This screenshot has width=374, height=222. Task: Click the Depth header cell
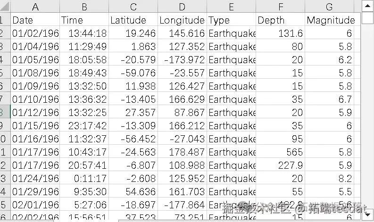tap(281, 20)
